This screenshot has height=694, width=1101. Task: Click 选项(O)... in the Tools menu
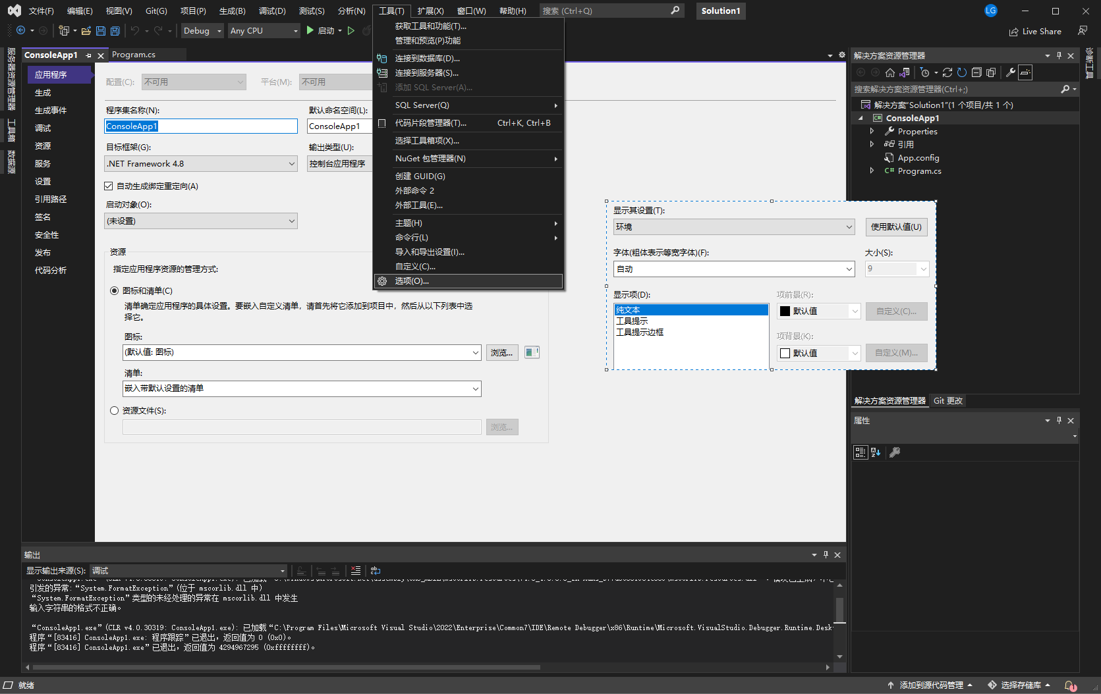click(468, 281)
